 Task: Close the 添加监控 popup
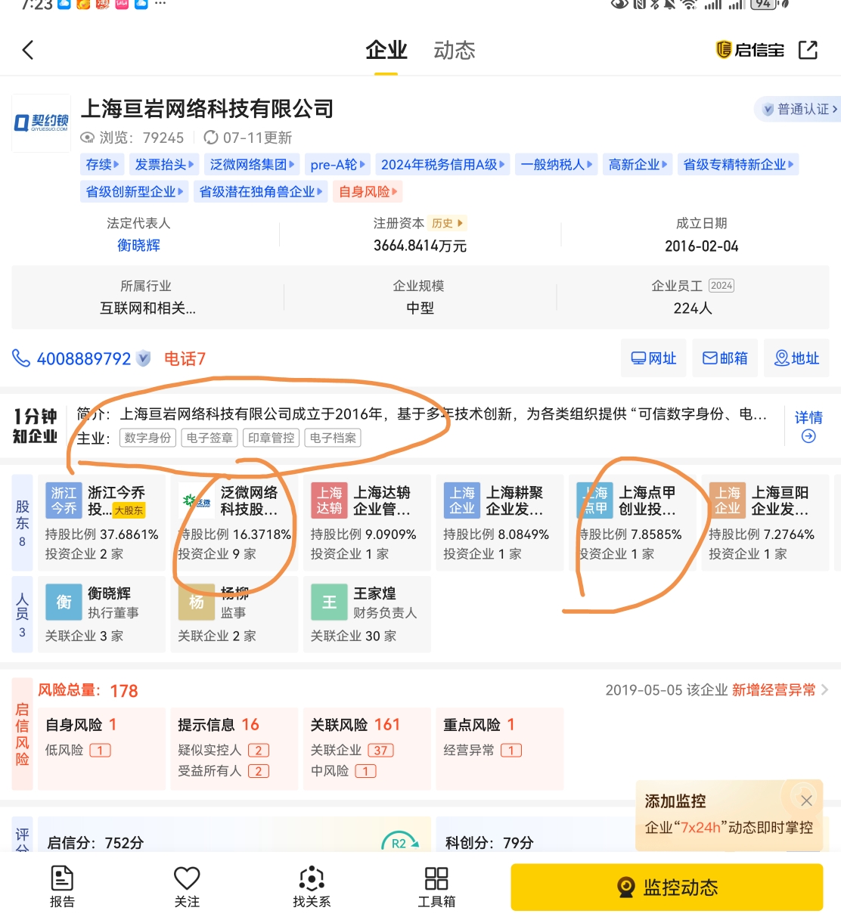point(806,801)
